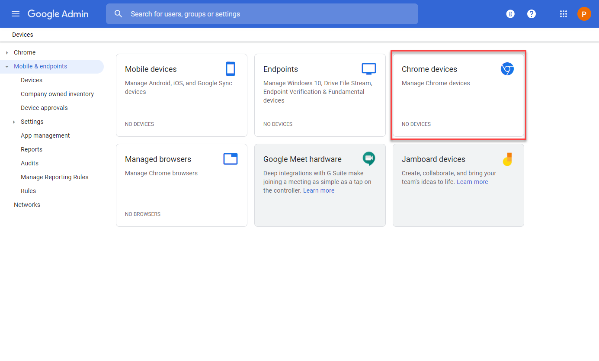Click the monitor icon on Endpoints card
This screenshot has height=361, width=599.
[369, 69]
